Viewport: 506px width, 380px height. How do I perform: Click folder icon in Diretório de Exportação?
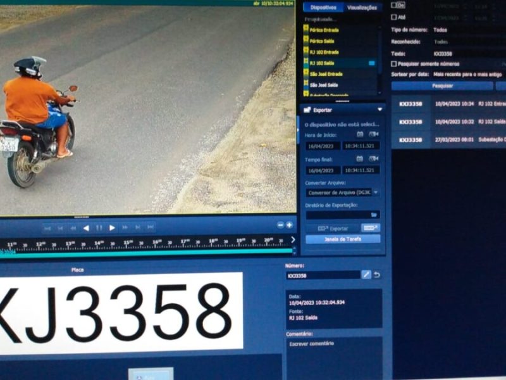point(374,215)
